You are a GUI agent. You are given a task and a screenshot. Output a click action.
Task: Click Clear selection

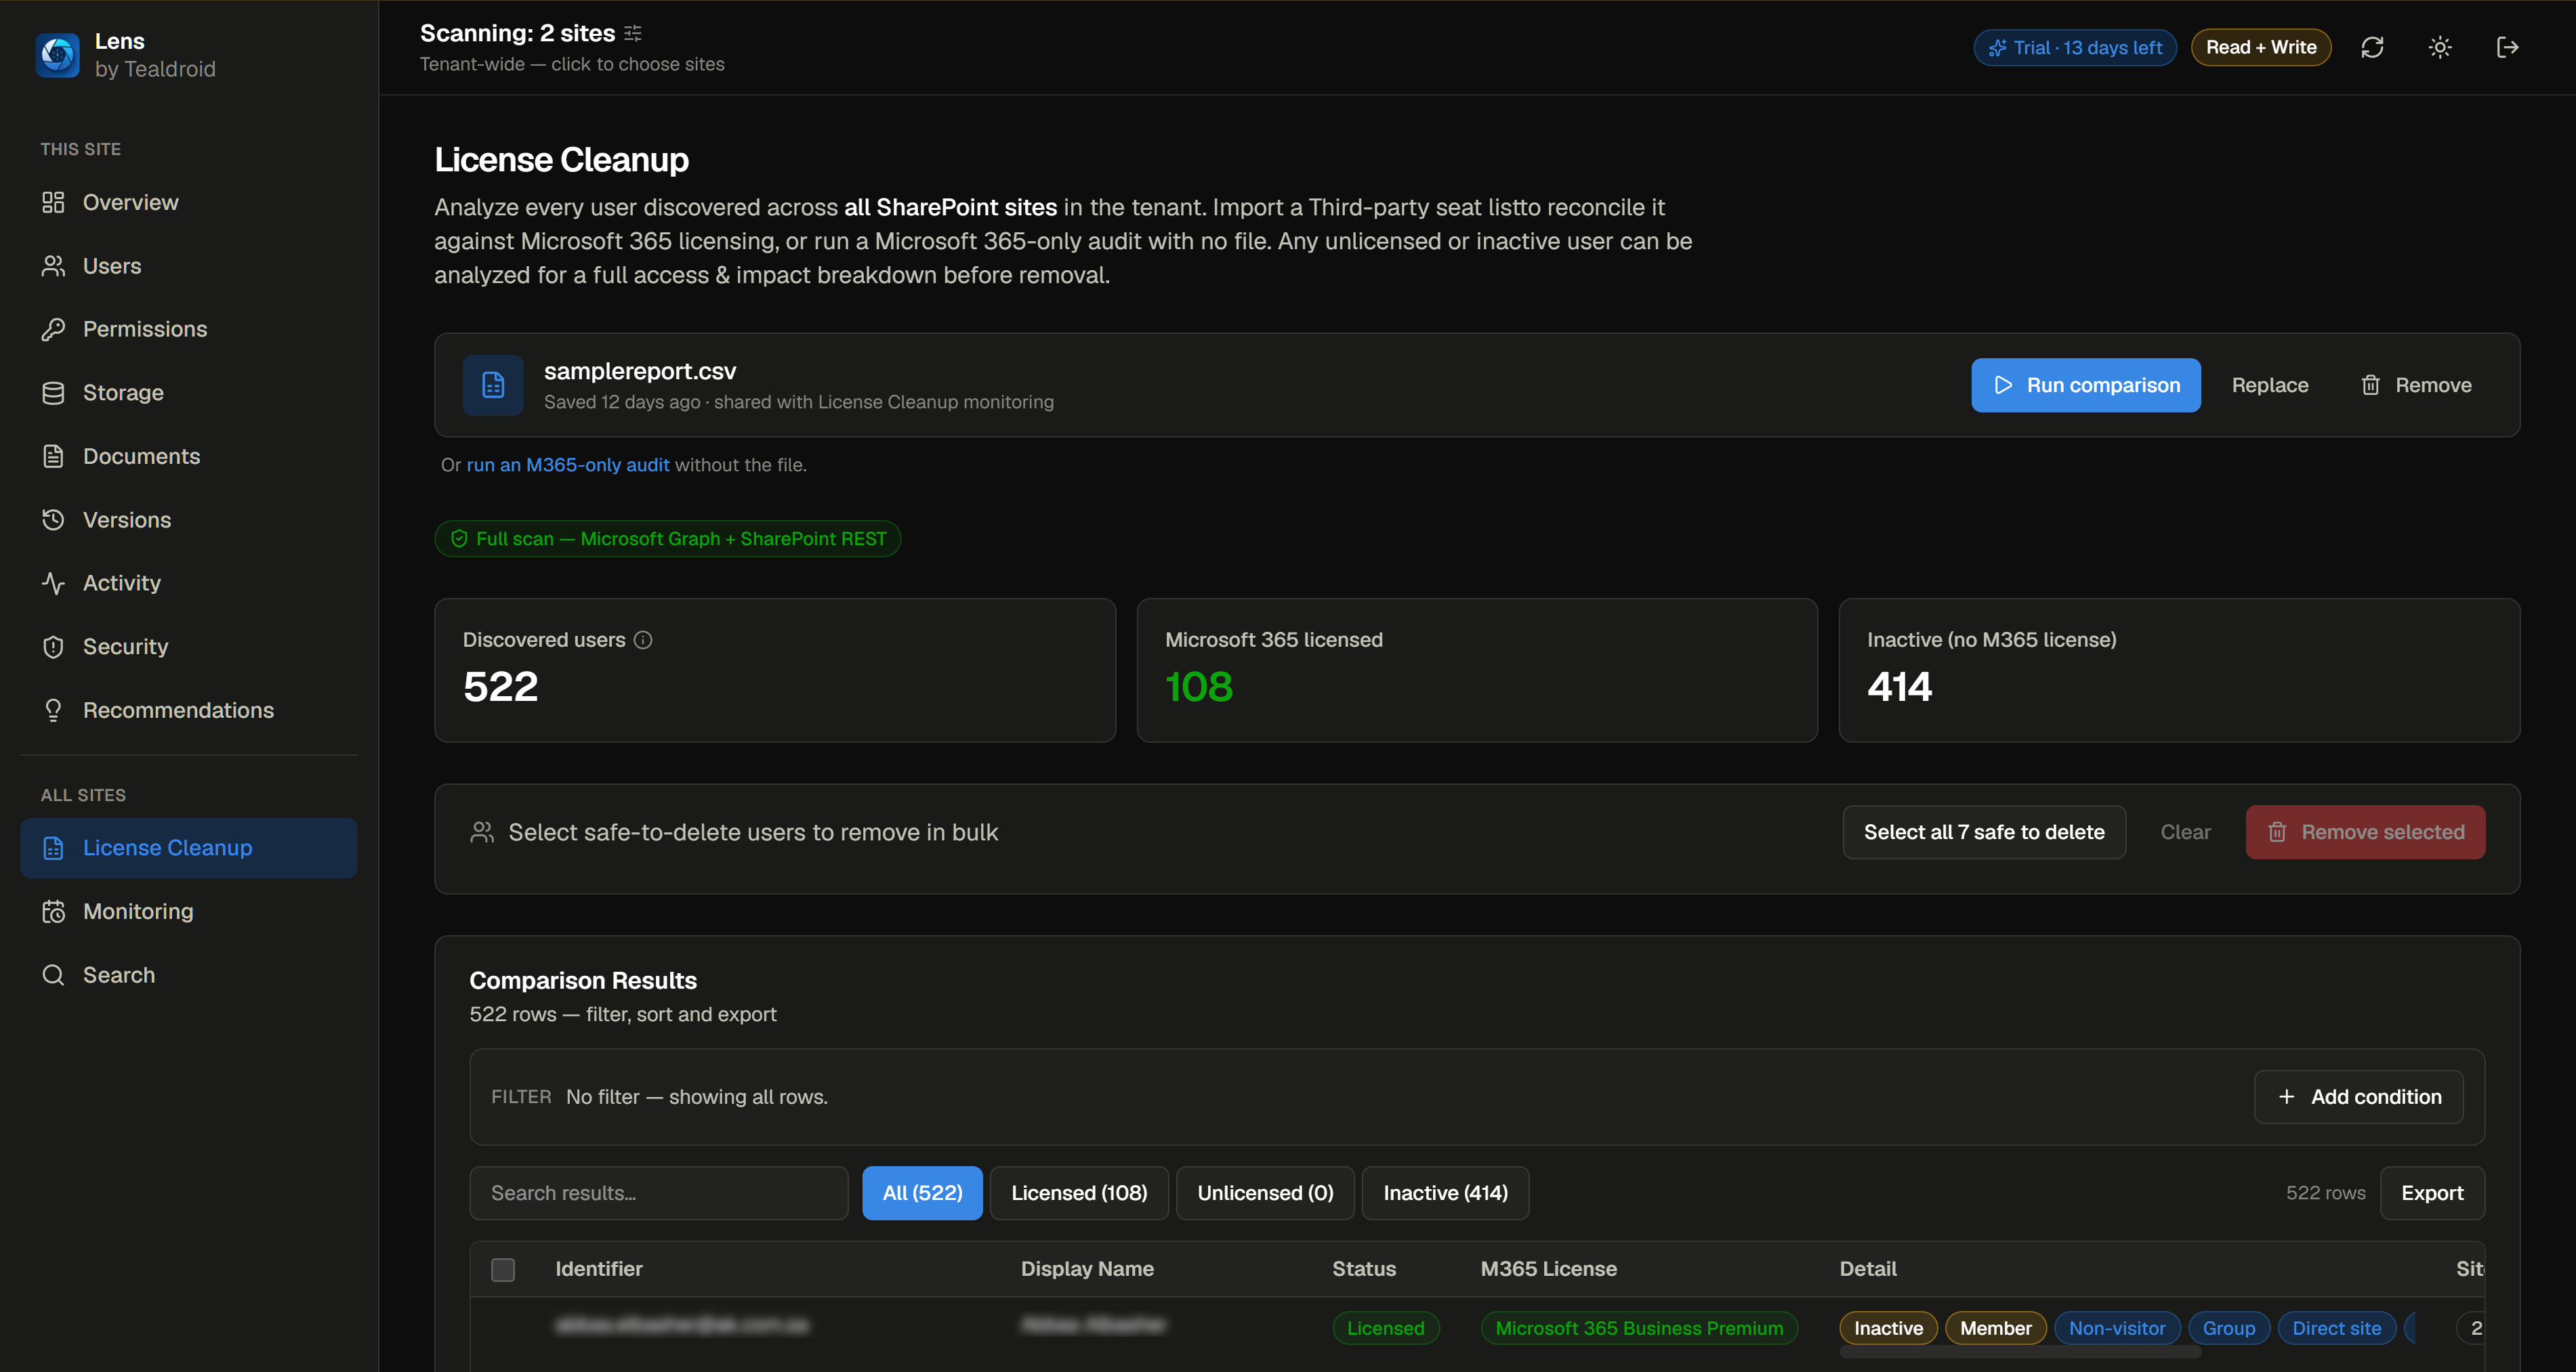pos(2185,832)
